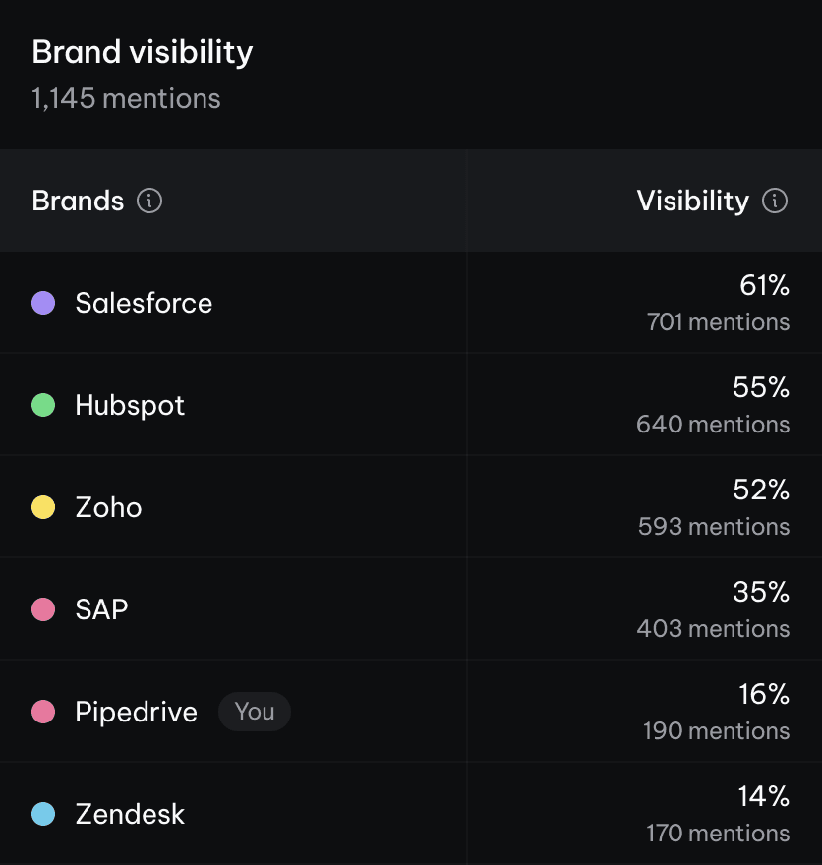This screenshot has height=865, width=822.
Task: Click the pink SAP color dot
Action: point(43,609)
